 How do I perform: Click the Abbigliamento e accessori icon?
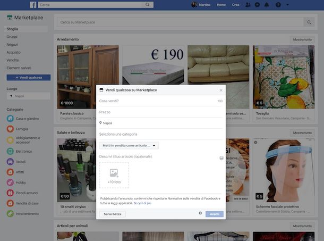click(x=10, y=140)
